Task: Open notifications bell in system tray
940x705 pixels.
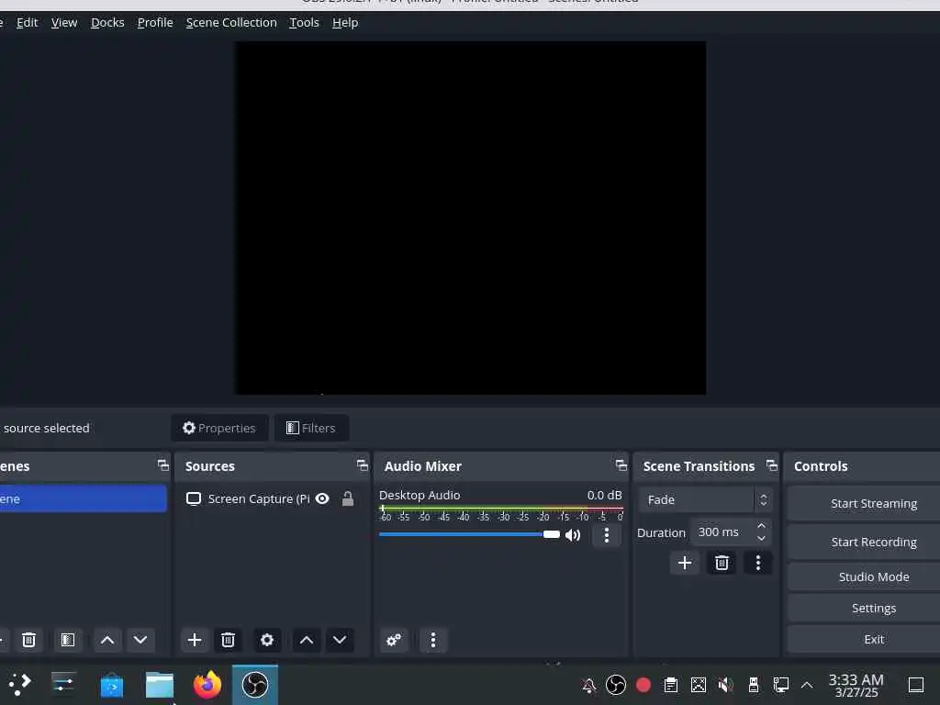Action: [588, 685]
